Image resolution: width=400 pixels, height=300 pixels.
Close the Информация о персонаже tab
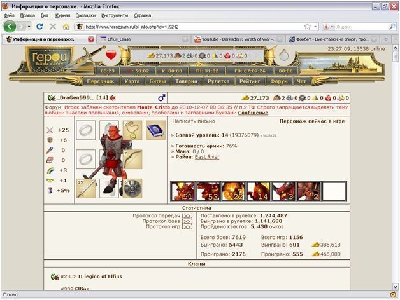[x=91, y=39]
